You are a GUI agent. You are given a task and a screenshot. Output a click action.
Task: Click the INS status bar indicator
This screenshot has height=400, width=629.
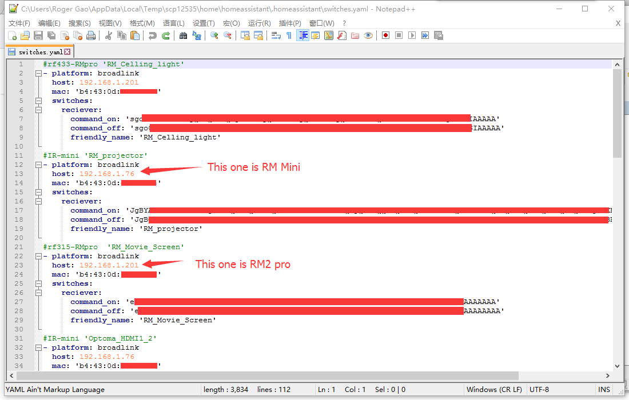[x=604, y=389]
